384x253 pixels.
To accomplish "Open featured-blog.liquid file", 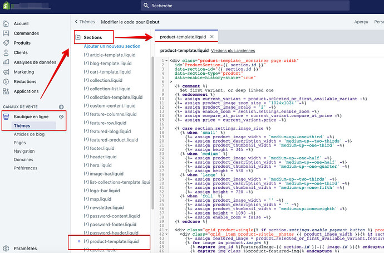I will point(110,132).
